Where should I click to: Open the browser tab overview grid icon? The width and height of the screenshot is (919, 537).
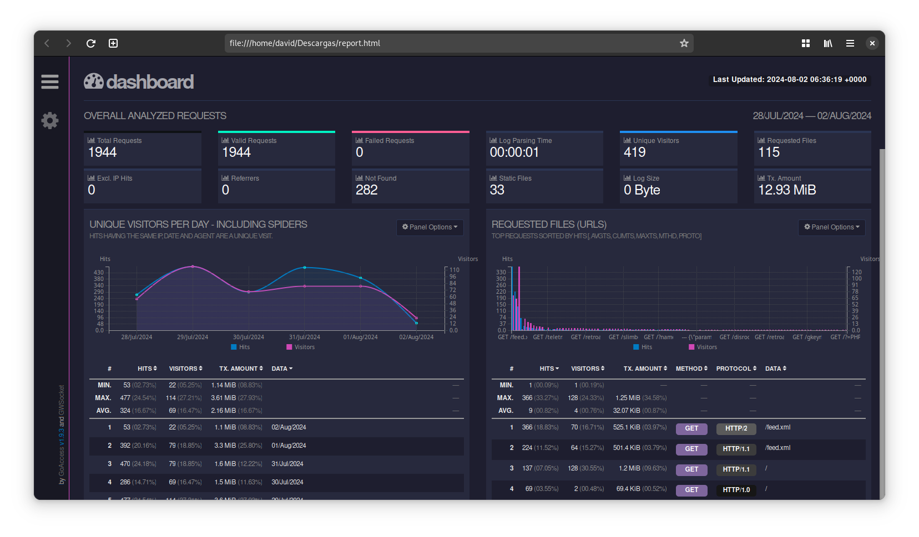click(806, 43)
